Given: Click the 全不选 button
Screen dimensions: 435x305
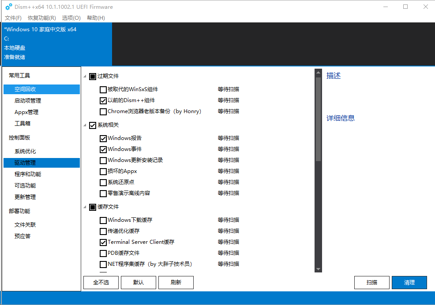Looking at the screenshot, I should [101, 283].
